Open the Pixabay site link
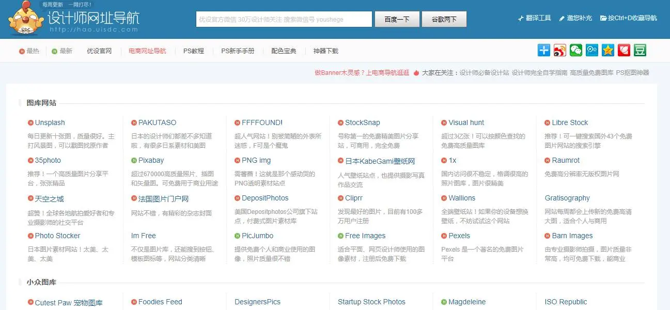The image size is (670, 310). click(x=151, y=160)
